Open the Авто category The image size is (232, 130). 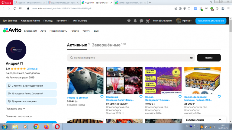43,31
